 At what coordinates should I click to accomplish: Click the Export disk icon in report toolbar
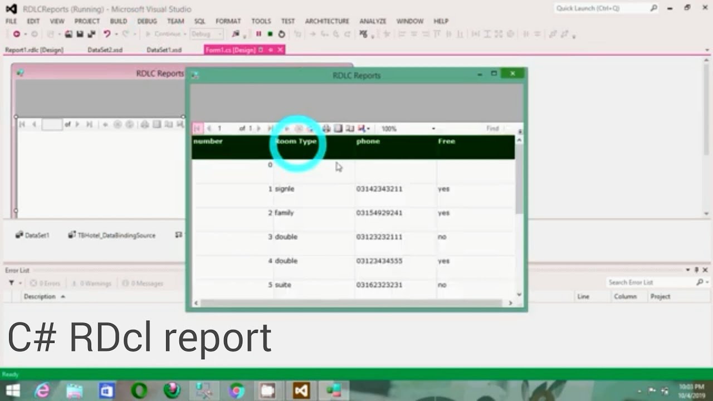tap(362, 129)
